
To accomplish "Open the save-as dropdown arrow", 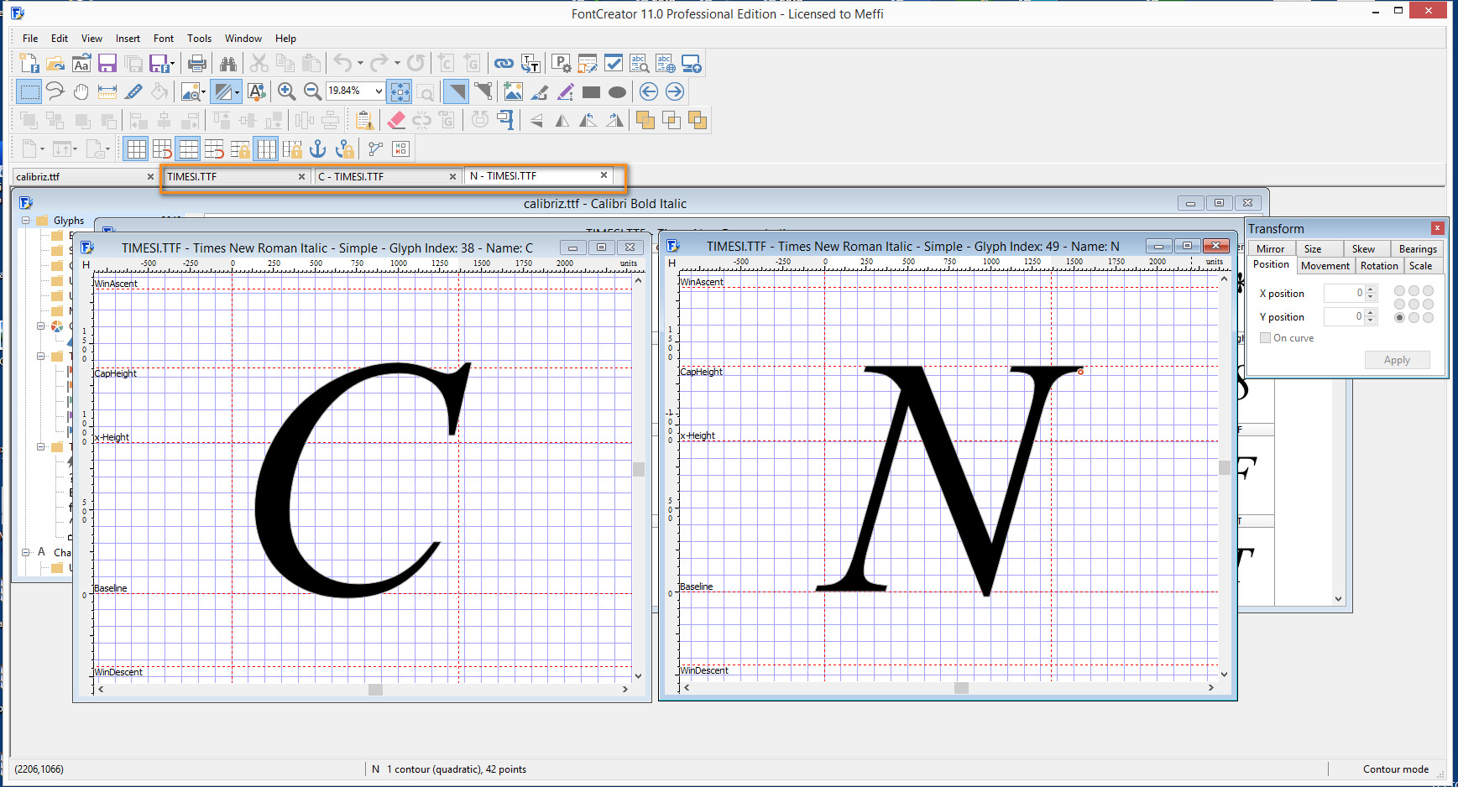I will (x=172, y=64).
